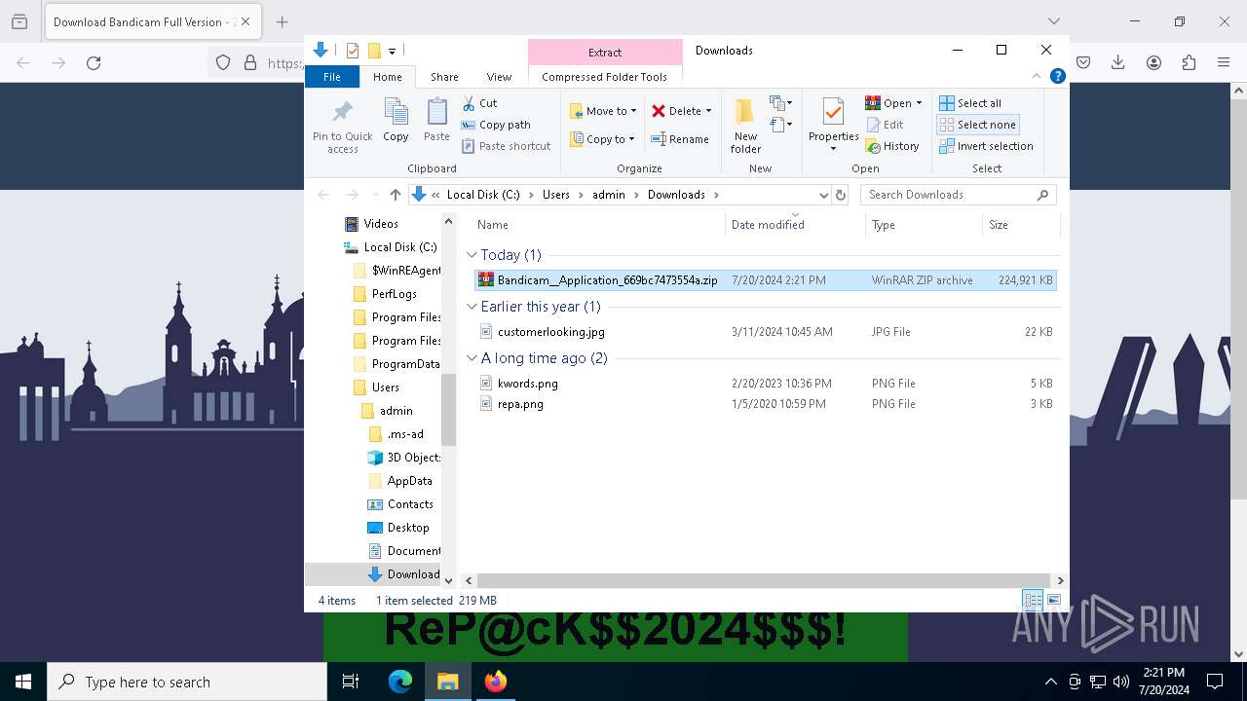Image resolution: width=1247 pixels, height=701 pixels.
Task: Select all items in Downloads
Action: (x=970, y=103)
